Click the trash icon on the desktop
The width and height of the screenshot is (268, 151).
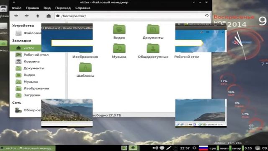3,9
